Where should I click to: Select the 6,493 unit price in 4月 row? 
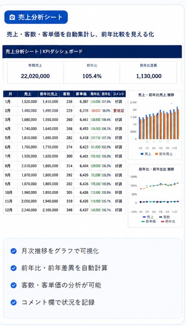84,129
